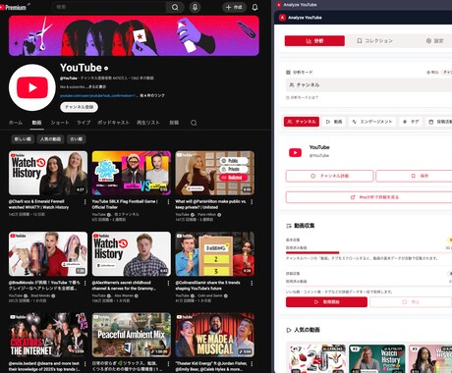Viewport: 452px width, 373px height.
Task: Open the notifications bell
Action: [254, 7]
